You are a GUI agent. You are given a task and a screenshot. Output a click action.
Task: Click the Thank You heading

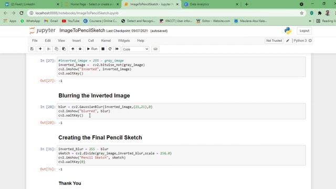tap(70, 183)
